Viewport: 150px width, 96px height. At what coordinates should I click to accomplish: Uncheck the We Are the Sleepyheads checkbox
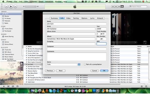[x=26, y=49]
